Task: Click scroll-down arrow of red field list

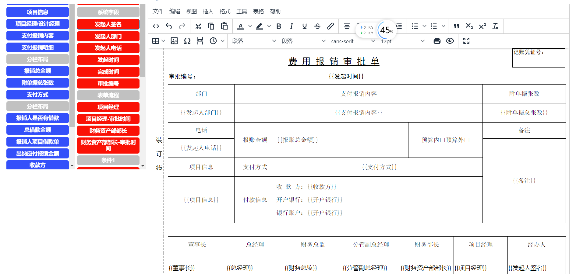Action: click(x=143, y=166)
